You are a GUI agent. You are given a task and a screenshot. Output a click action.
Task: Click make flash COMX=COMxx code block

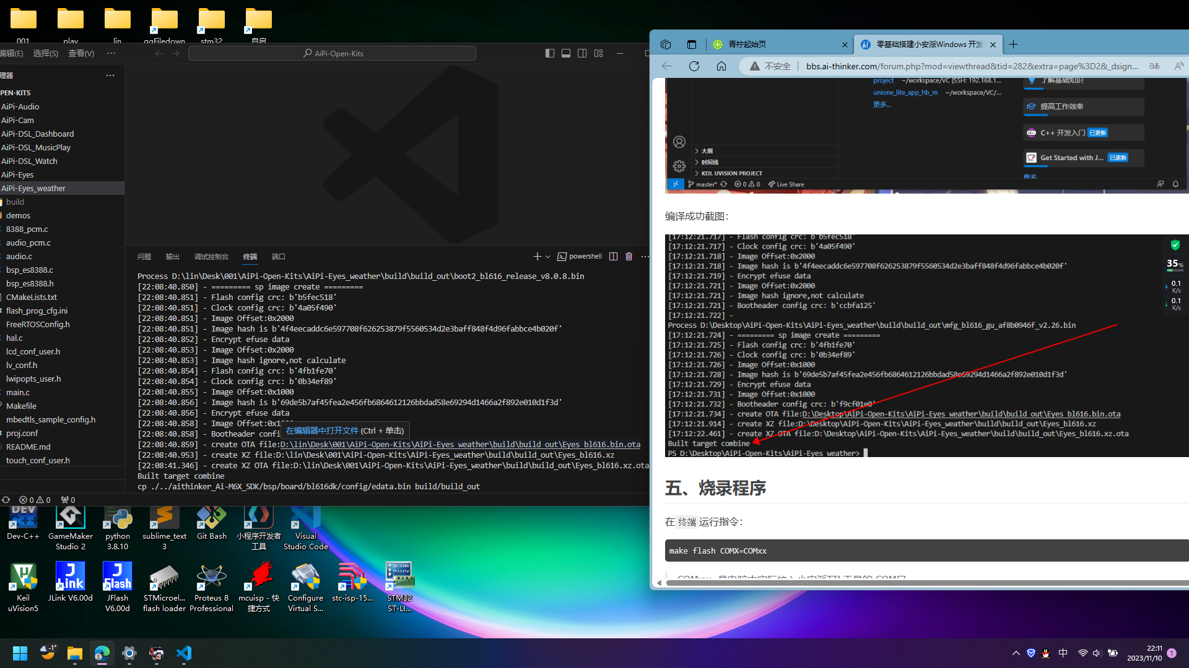pos(926,550)
